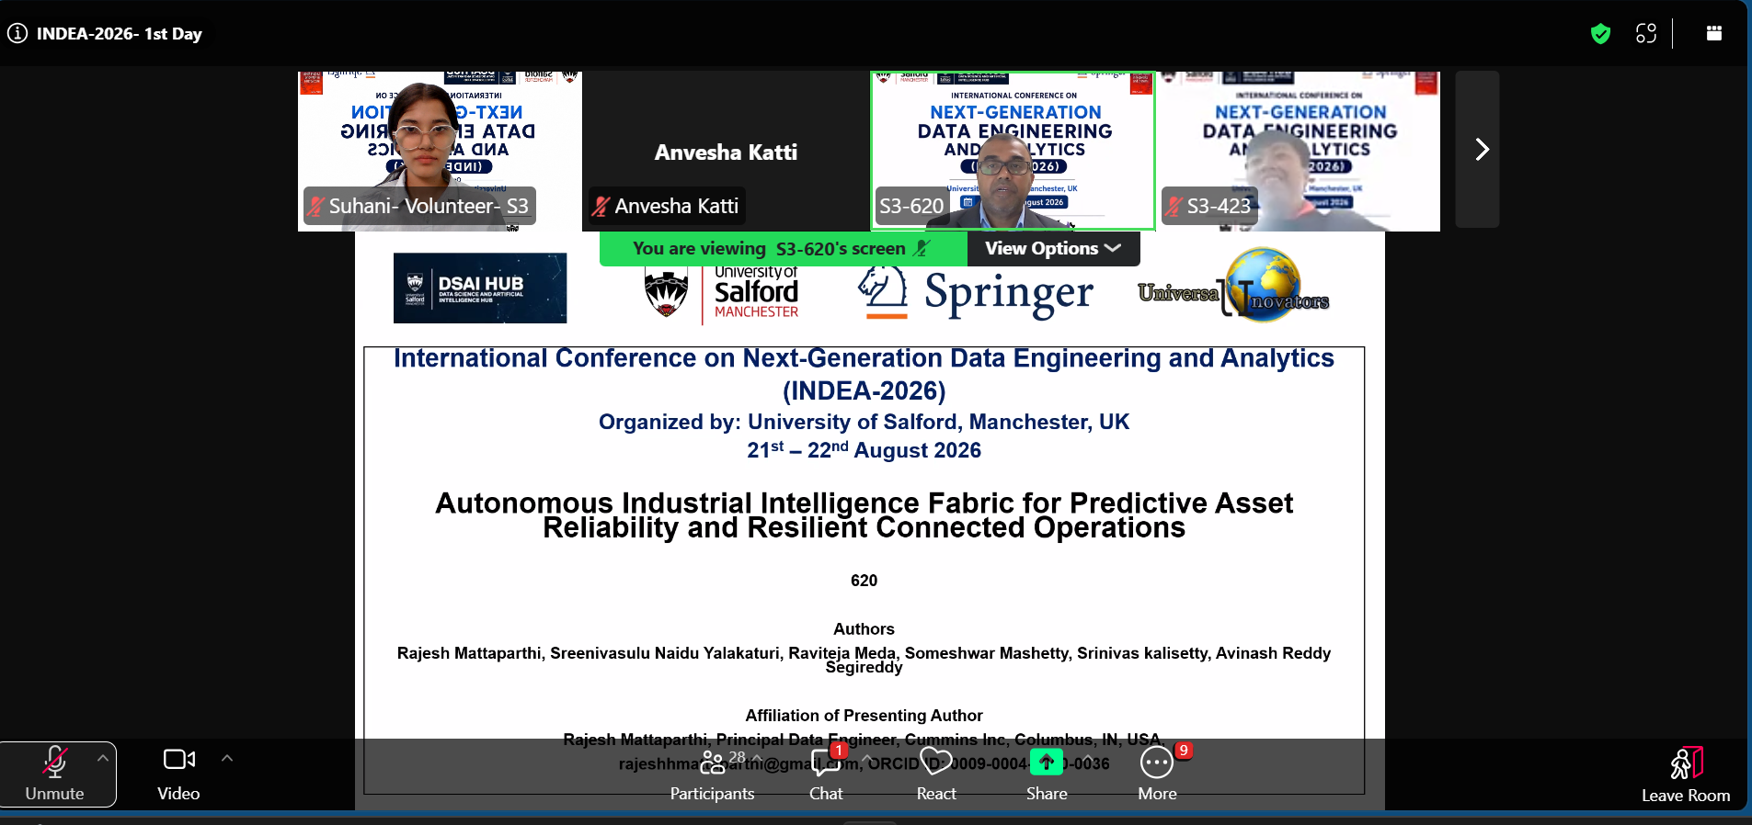Image resolution: width=1752 pixels, height=825 pixels.
Task: Select the Anvesha Katti video tile
Action: pos(726,151)
